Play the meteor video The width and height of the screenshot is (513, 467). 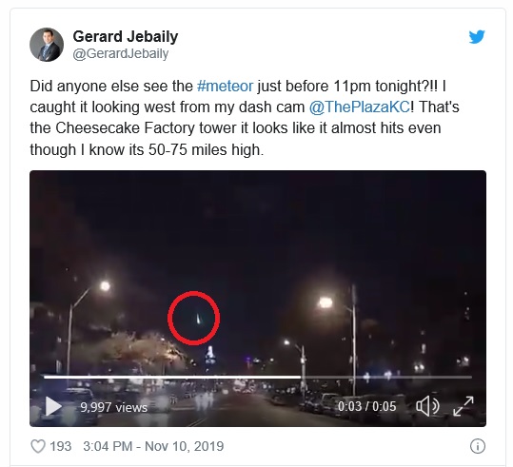[53, 406]
